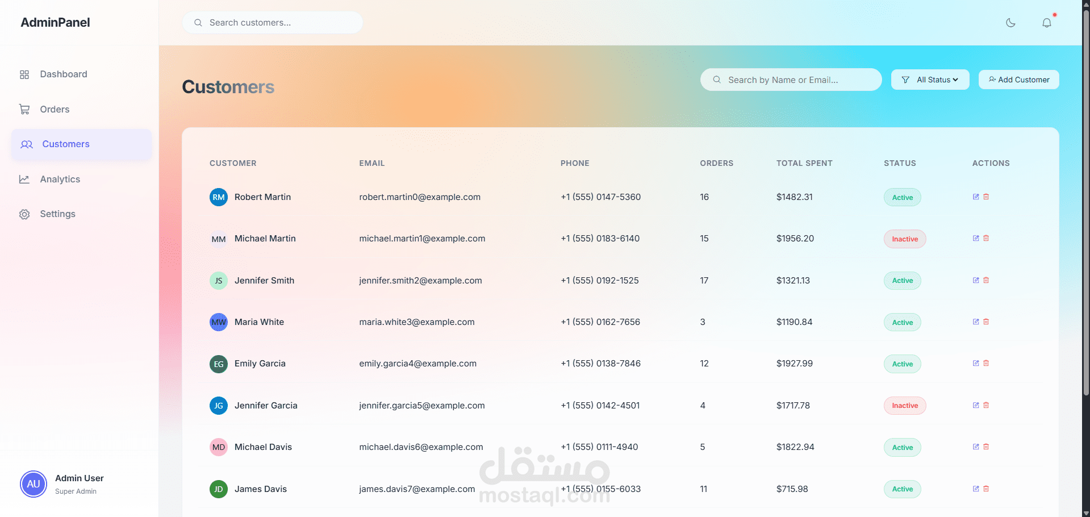Click the JD avatar for James Davis
Viewport: 1090px width, 517px height.
(x=219, y=489)
